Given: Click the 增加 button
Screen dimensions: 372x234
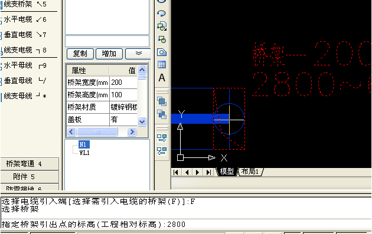Looking at the screenshot, I should (109, 54).
